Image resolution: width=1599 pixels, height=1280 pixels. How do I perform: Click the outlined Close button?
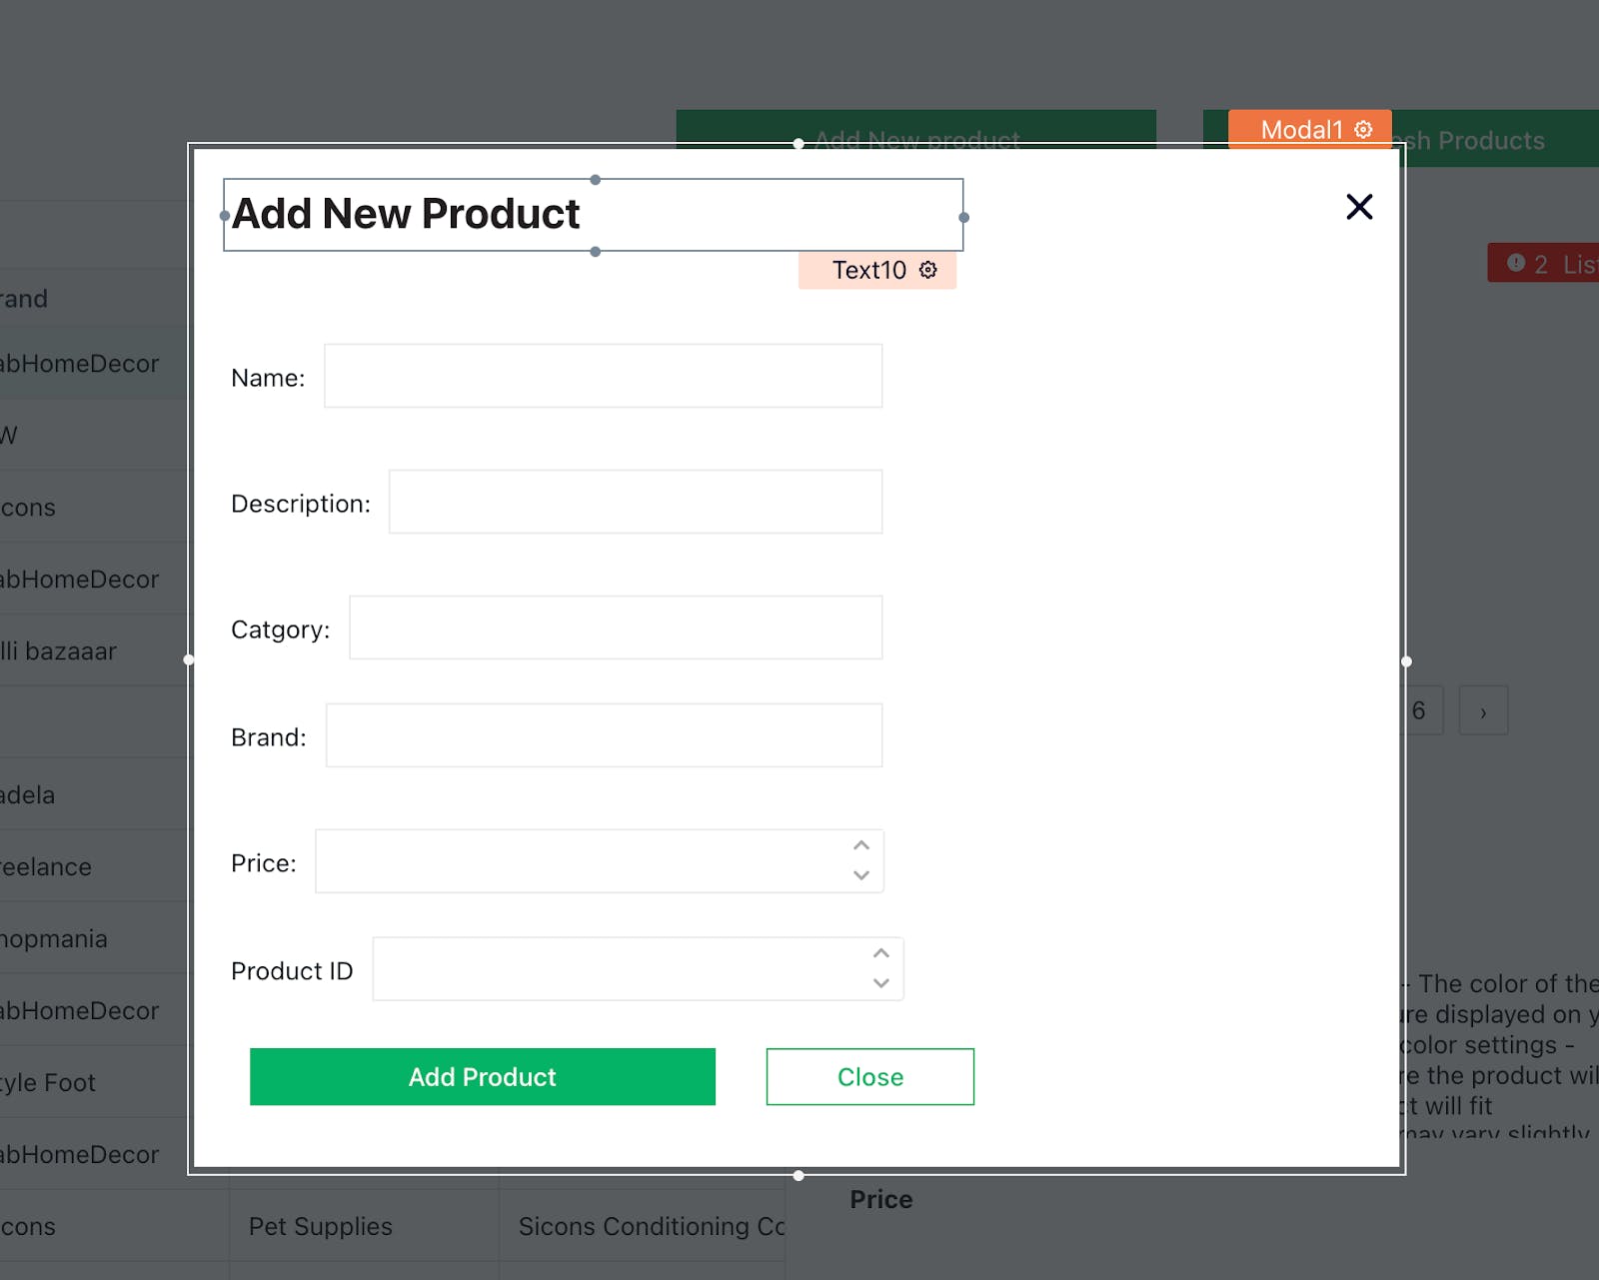pos(869,1077)
